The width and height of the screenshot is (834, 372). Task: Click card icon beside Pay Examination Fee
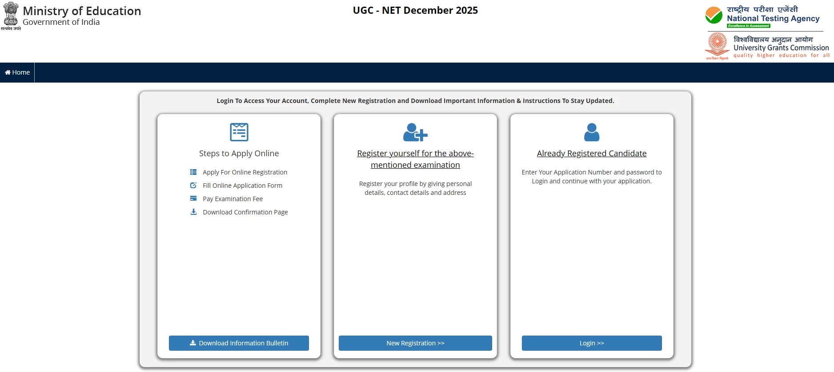(193, 198)
